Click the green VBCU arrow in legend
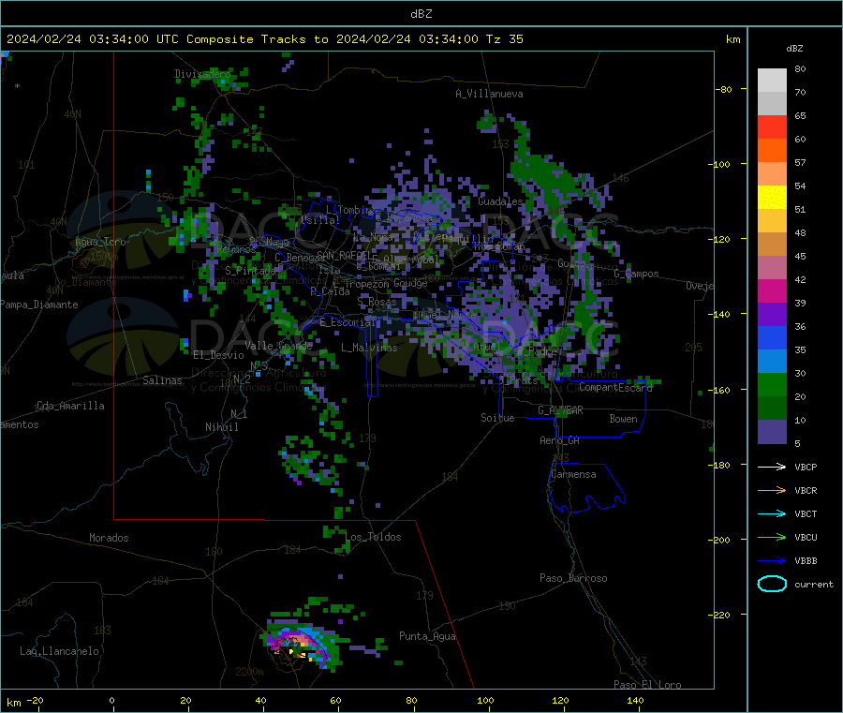Image resolution: width=843 pixels, height=713 pixels. click(772, 537)
